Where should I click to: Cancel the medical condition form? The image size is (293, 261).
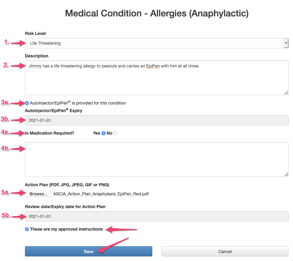(x=225, y=251)
